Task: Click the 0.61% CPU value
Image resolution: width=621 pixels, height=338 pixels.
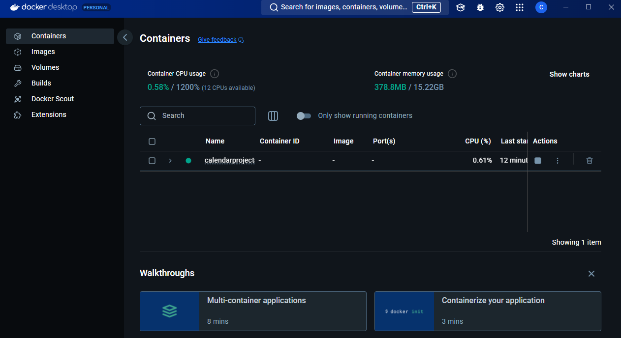Action: 482,161
